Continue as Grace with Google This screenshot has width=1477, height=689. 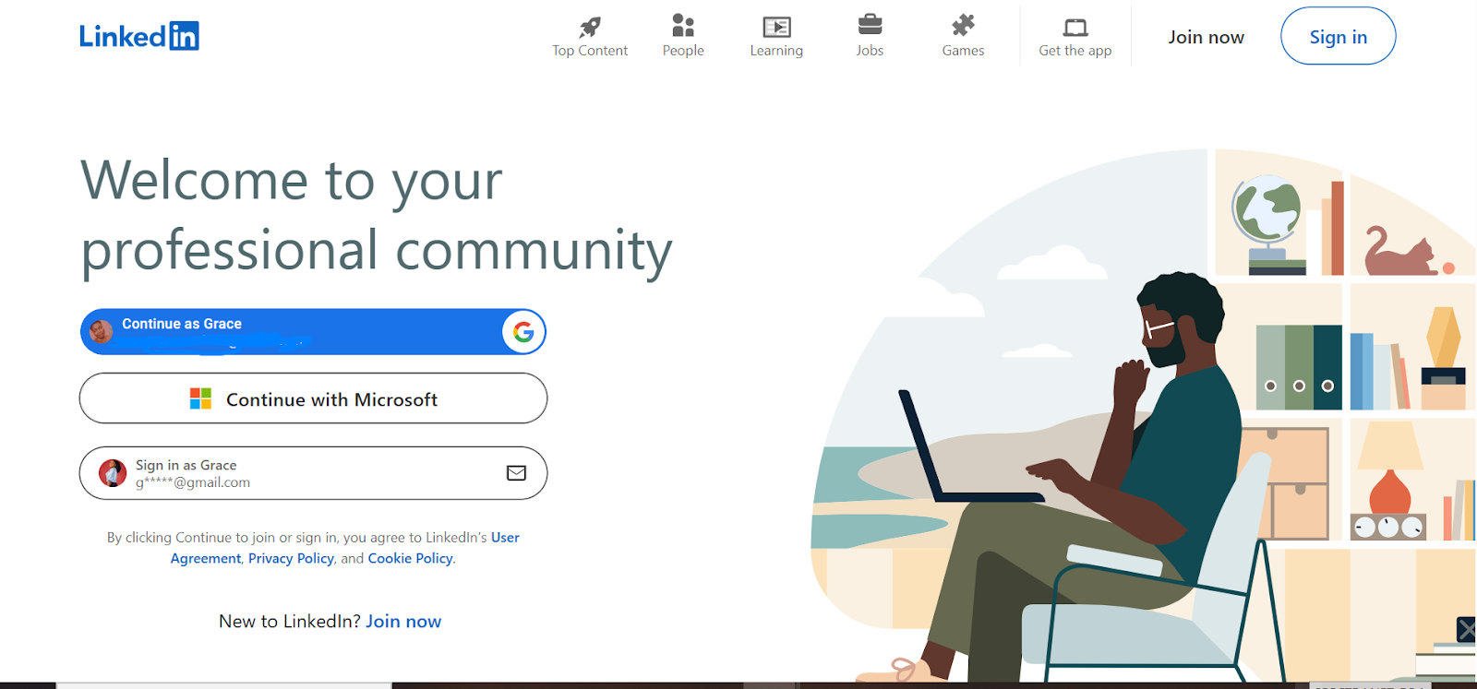313,332
